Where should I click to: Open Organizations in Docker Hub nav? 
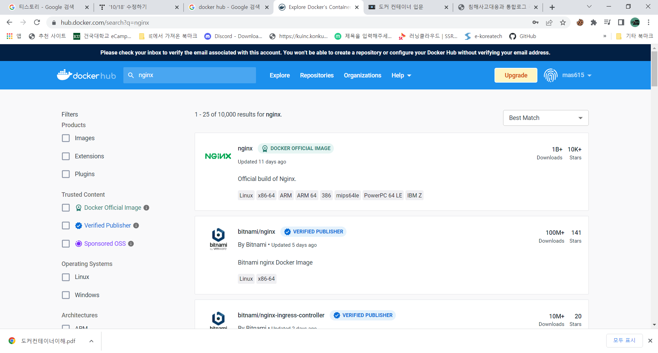coord(363,75)
